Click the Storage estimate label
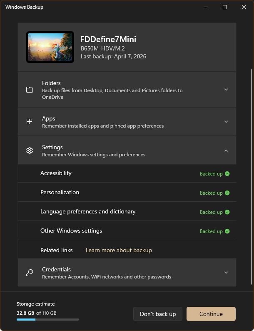This screenshot has height=331, width=254. click(x=36, y=304)
